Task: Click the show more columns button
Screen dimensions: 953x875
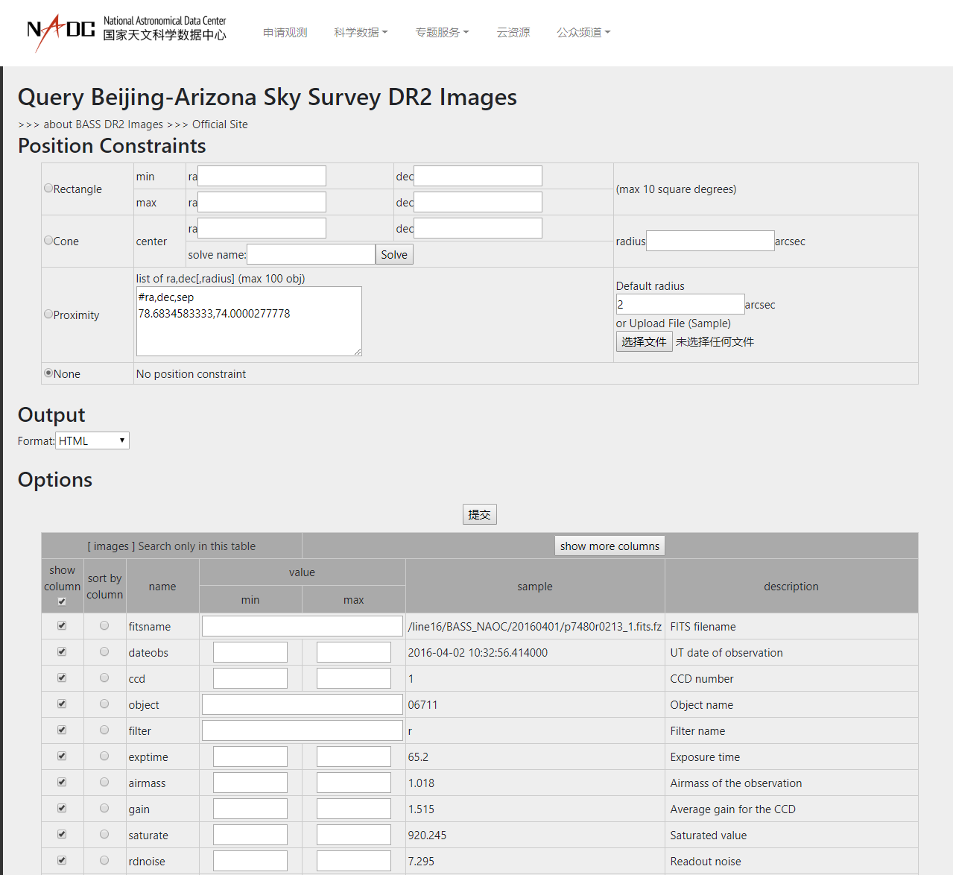Action: (610, 546)
